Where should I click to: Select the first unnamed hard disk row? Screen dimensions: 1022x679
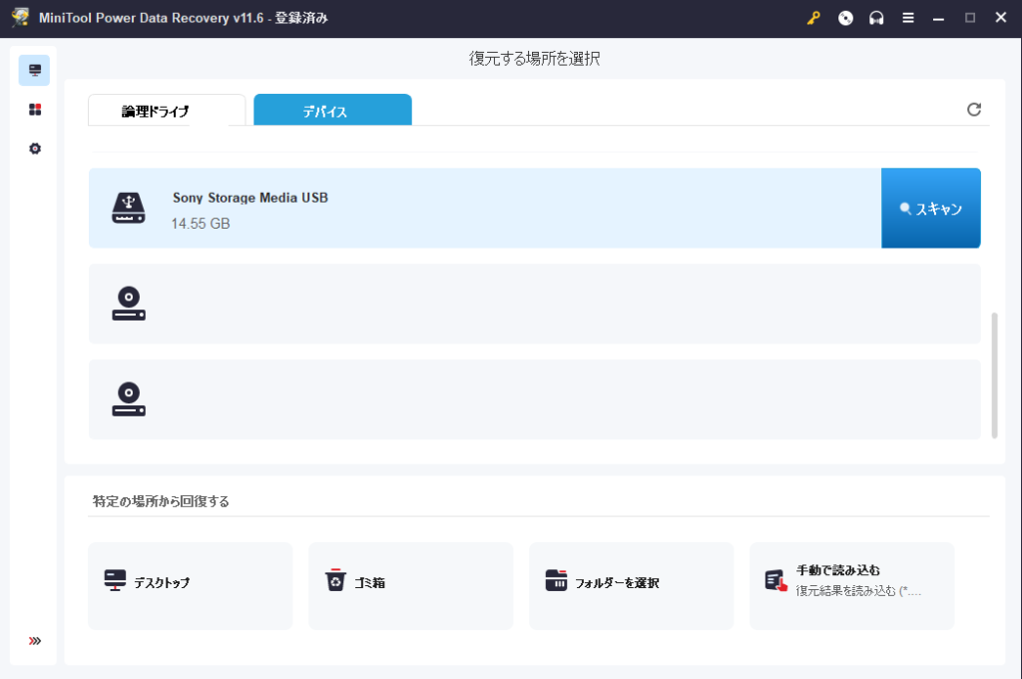[x=535, y=304]
